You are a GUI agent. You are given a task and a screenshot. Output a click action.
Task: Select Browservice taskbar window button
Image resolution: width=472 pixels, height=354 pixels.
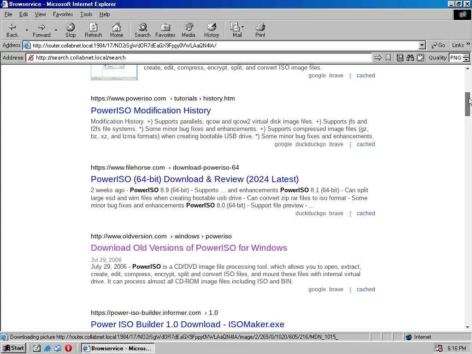[x=118, y=348]
